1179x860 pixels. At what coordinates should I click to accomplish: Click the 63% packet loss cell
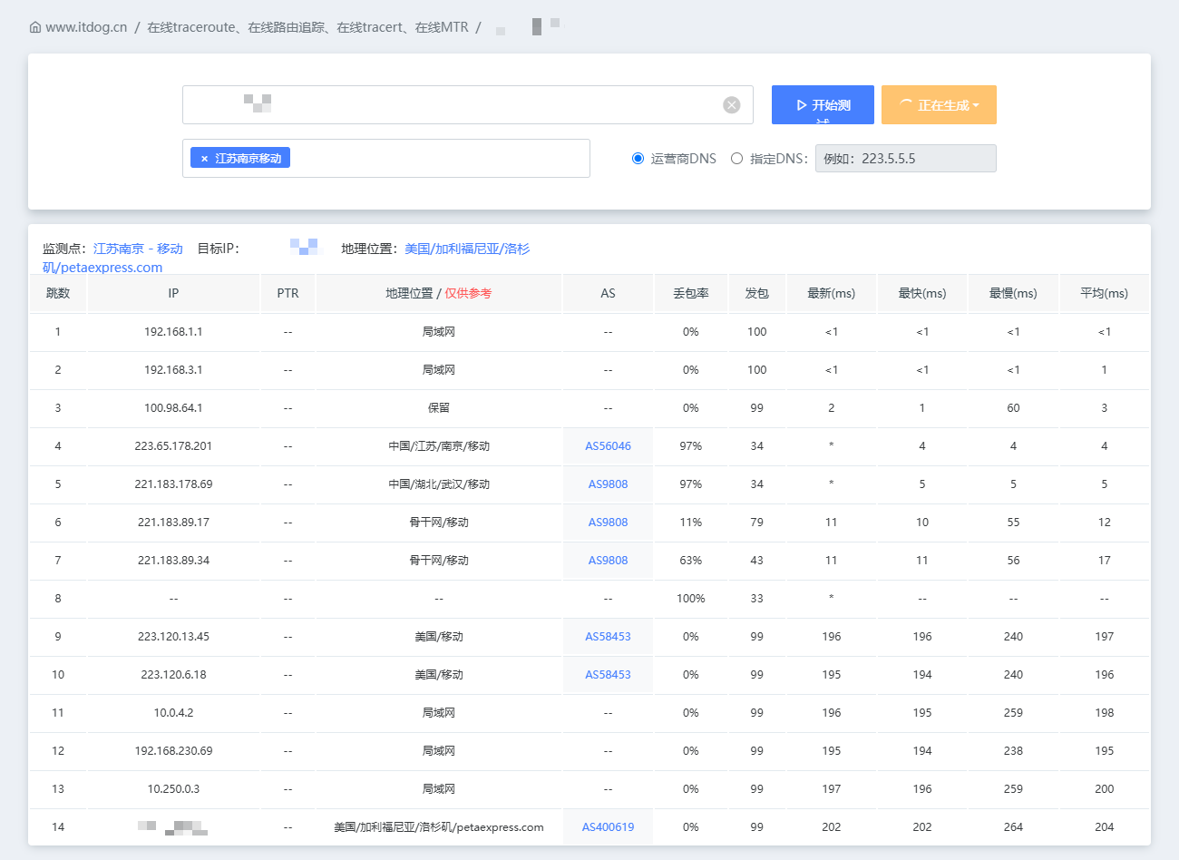click(691, 561)
